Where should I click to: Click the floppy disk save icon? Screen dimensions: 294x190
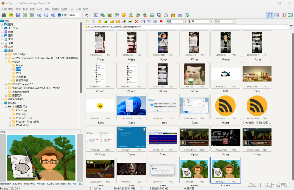(x=18, y=15)
